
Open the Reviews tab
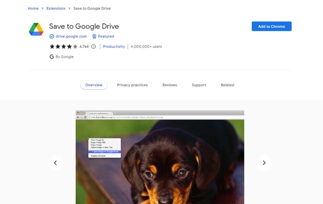coord(170,85)
